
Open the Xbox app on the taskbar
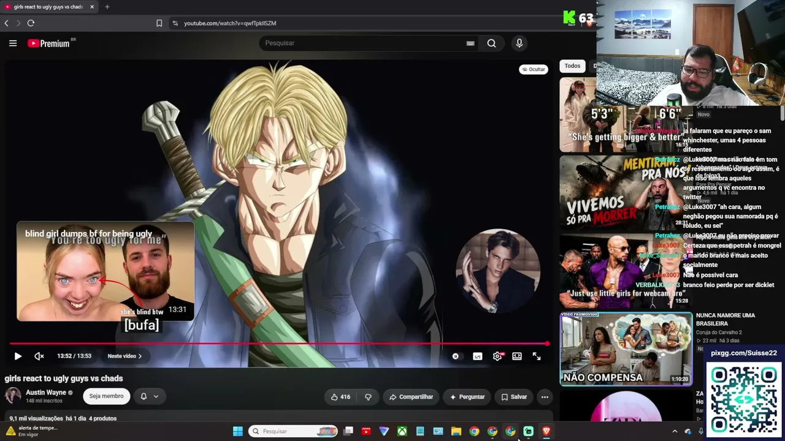402,431
